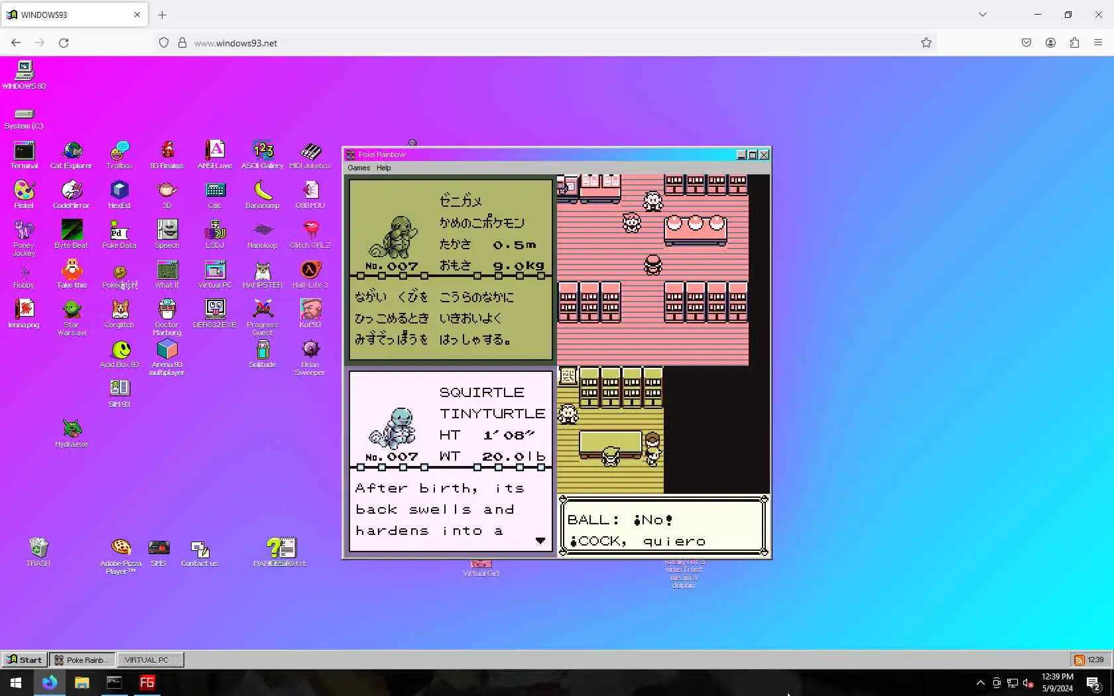
Task: Open the Brian Sweeper icon
Action: click(x=310, y=358)
